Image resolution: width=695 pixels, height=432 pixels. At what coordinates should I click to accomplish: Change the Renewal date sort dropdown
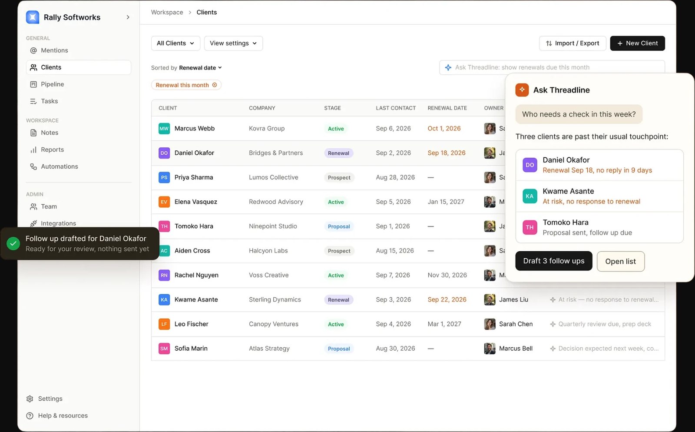coord(200,68)
